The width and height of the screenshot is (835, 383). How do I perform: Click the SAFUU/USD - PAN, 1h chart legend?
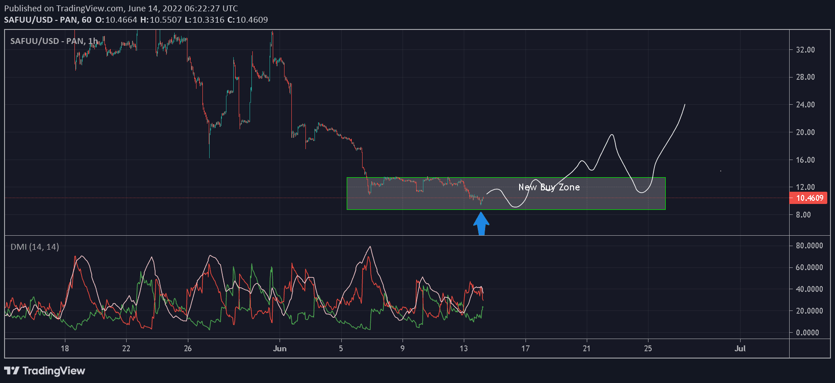click(x=54, y=41)
